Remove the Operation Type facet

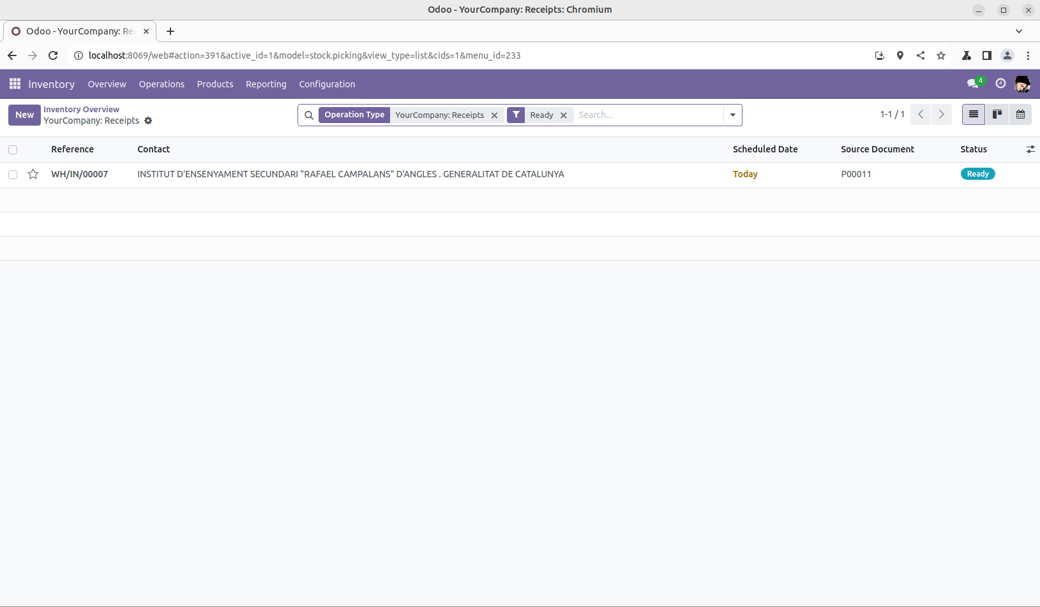coord(494,115)
